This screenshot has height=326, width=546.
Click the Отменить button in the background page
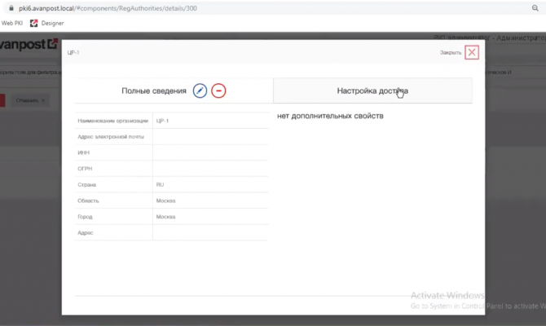[30, 100]
